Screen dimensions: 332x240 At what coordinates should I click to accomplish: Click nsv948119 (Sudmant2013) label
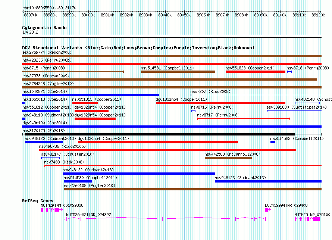pyautogui.click(x=48, y=115)
